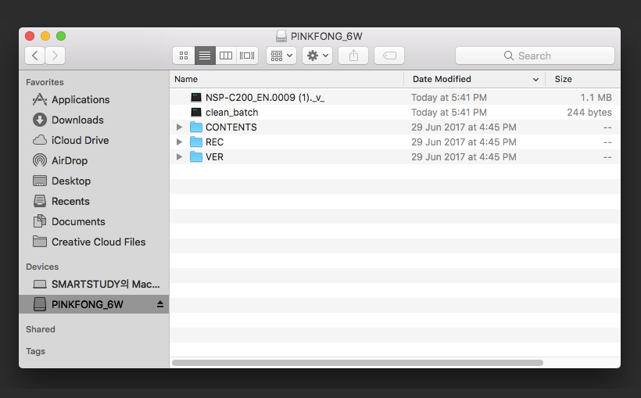Select the list view toggle button
This screenshot has height=398, width=641.
205,56
